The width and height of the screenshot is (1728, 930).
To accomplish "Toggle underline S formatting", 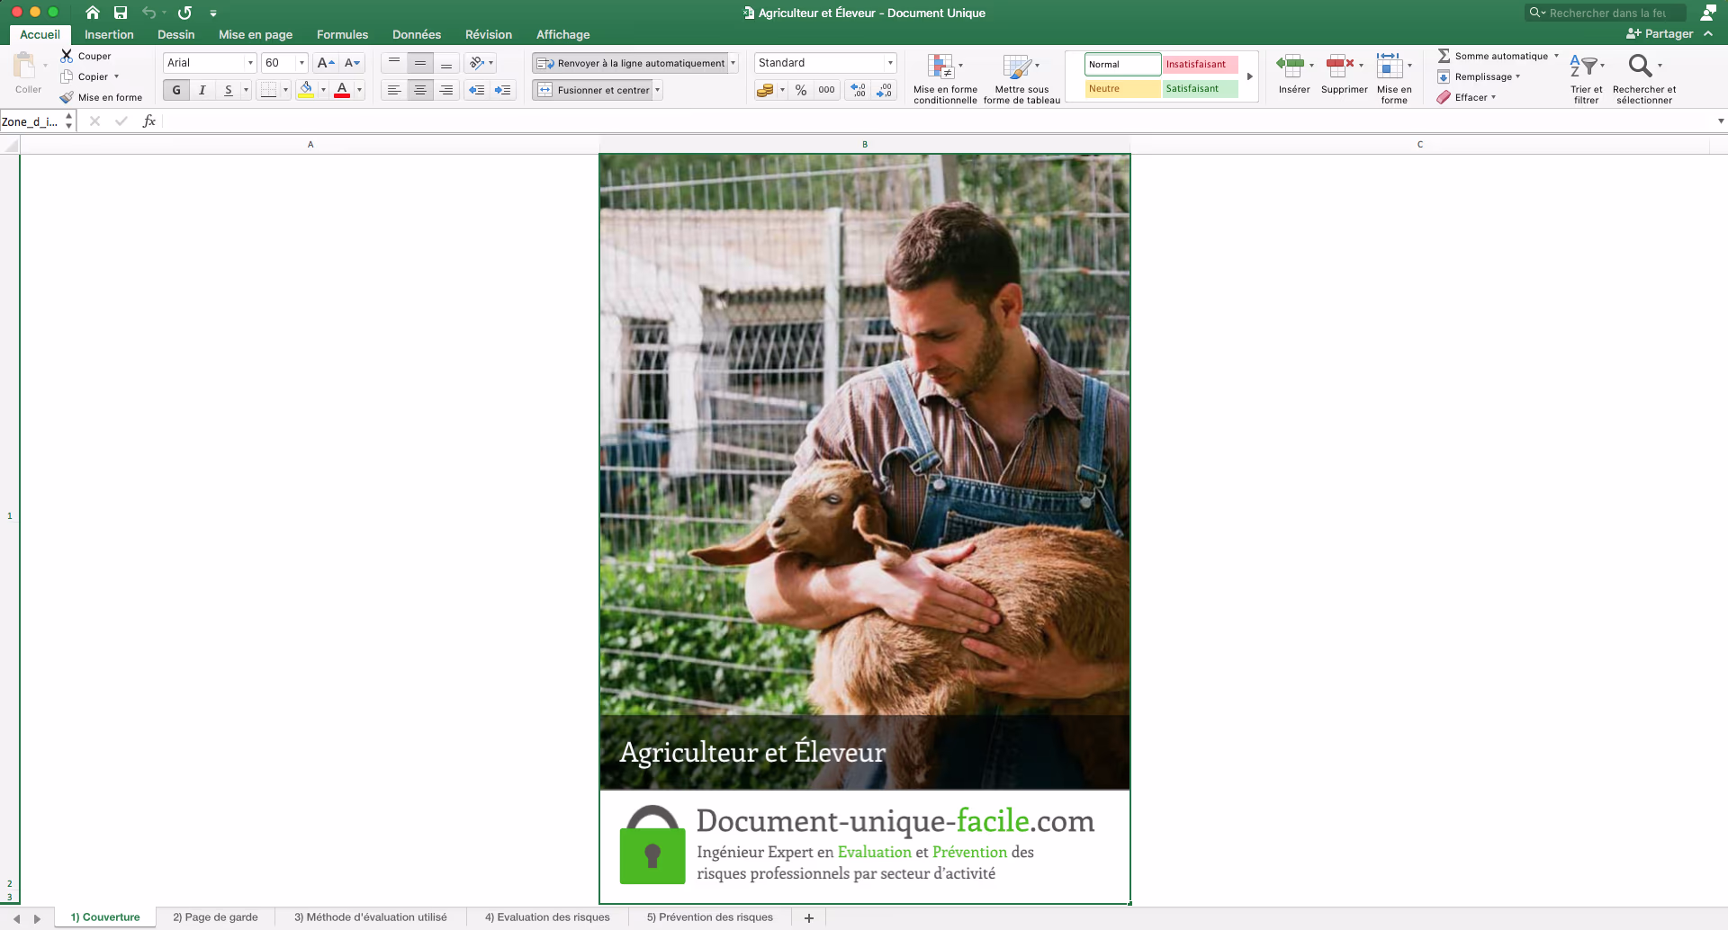I will (229, 90).
